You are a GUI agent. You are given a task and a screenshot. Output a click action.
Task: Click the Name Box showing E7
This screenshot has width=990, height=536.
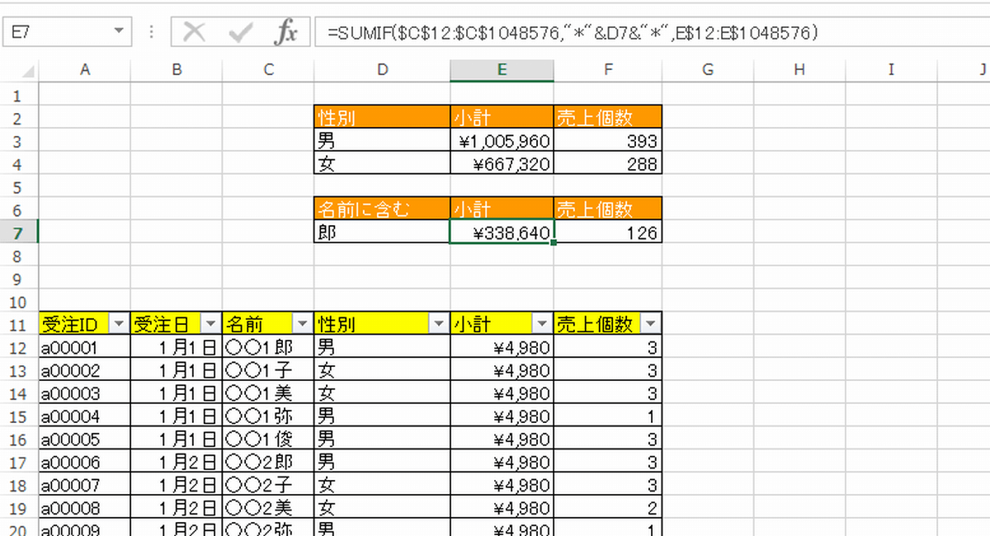pos(56,33)
